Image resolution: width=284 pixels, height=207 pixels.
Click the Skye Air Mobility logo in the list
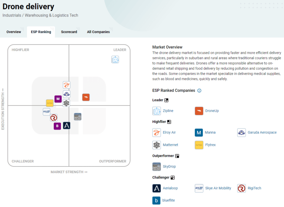[x=199, y=188]
